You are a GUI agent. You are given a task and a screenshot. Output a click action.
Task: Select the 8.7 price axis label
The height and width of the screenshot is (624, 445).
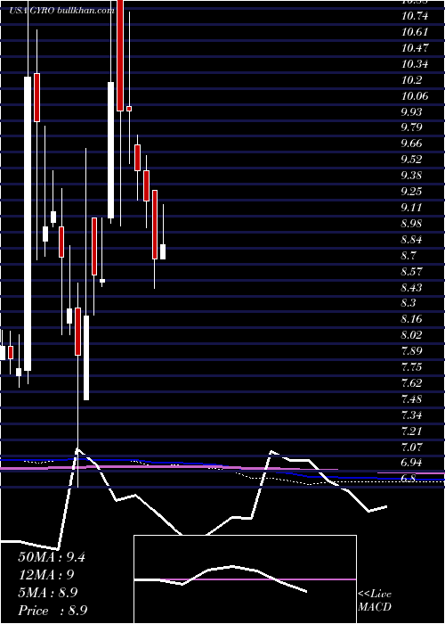click(409, 256)
